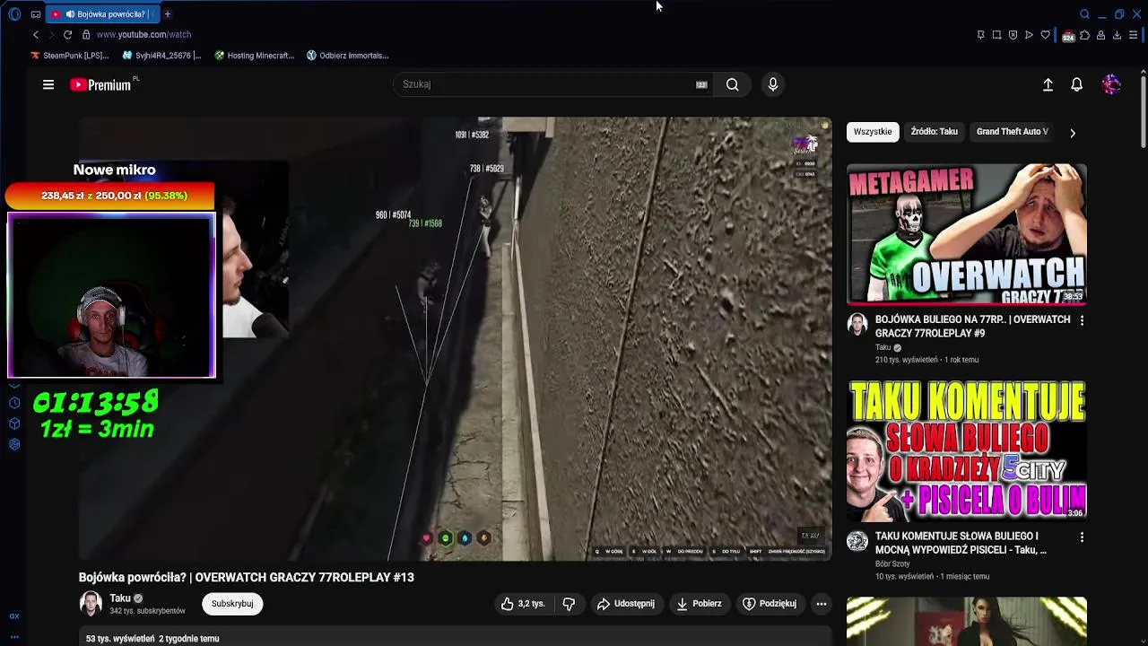Start voice search with the microphone
Screen dimensions: 1148x646
773,84
